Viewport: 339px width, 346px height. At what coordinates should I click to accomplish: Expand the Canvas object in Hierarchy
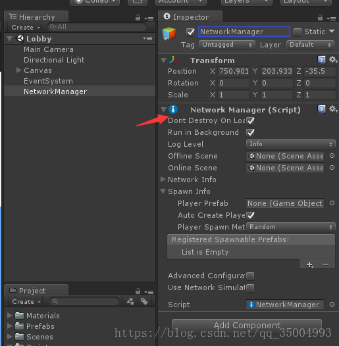(x=19, y=70)
